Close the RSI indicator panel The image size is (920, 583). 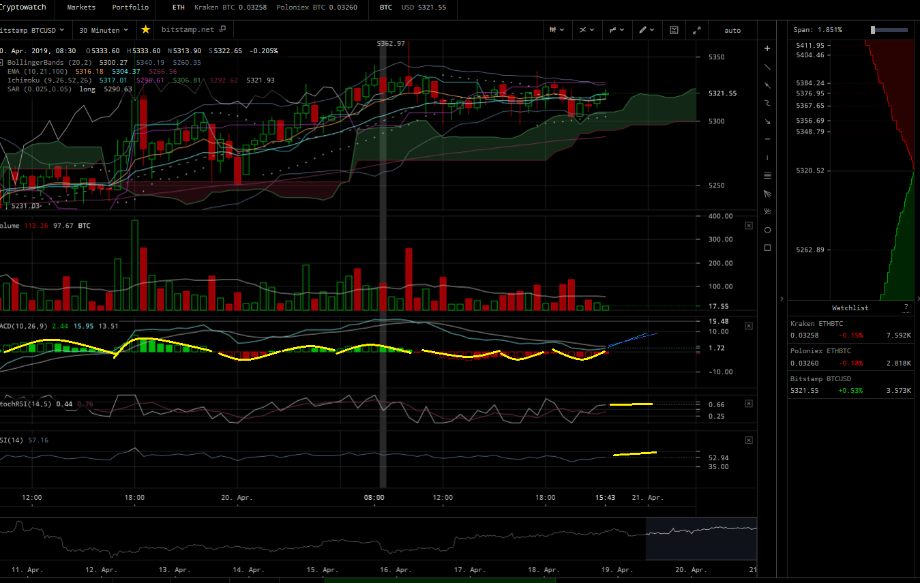pos(749,440)
